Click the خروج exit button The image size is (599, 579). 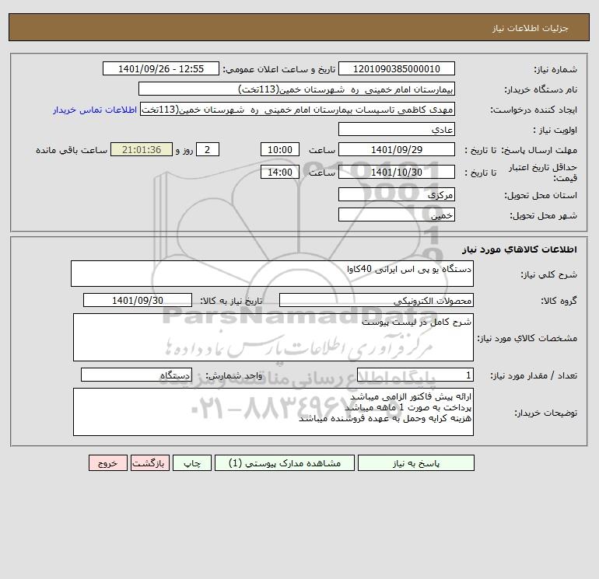click(107, 463)
